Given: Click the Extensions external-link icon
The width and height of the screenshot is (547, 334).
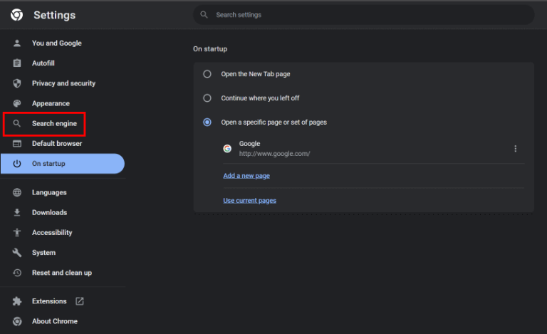Looking at the screenshot, I should 80,301.
